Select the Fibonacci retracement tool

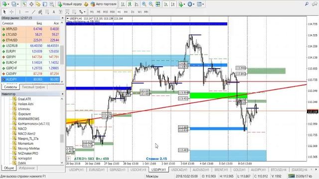tap(47, 12)
